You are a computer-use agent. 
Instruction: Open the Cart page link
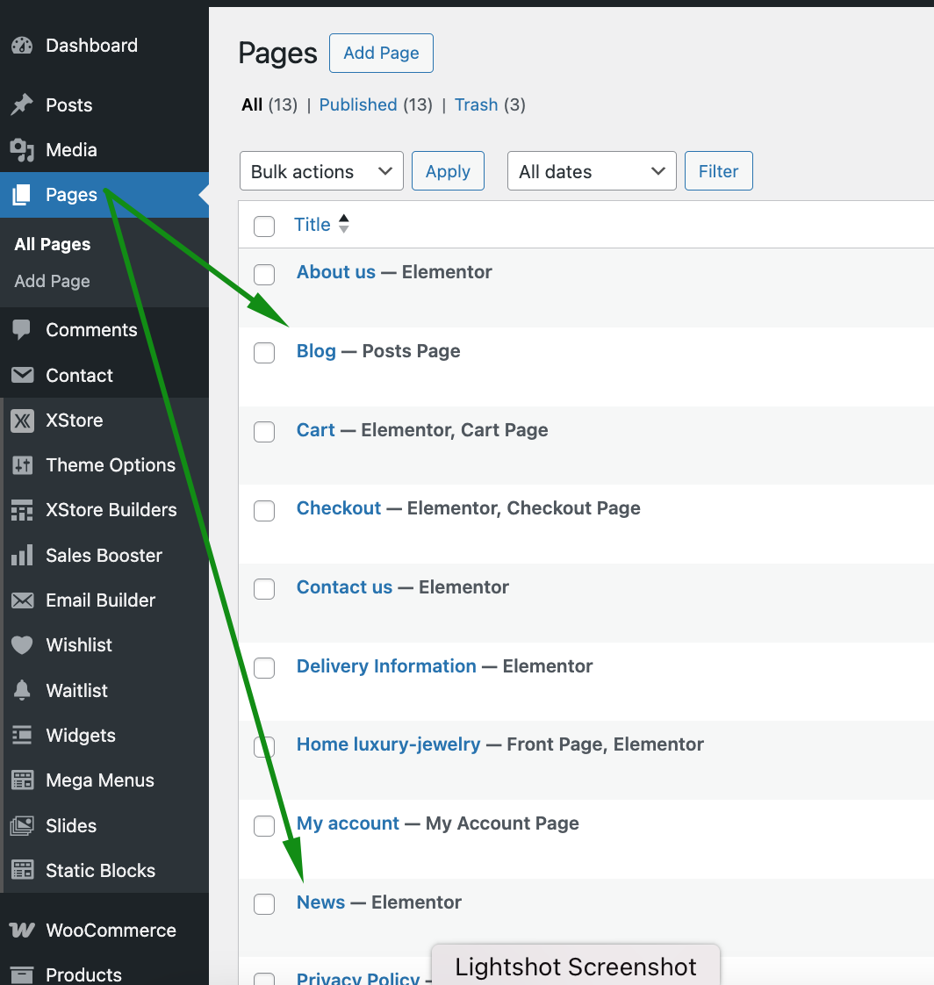(316, 430)
